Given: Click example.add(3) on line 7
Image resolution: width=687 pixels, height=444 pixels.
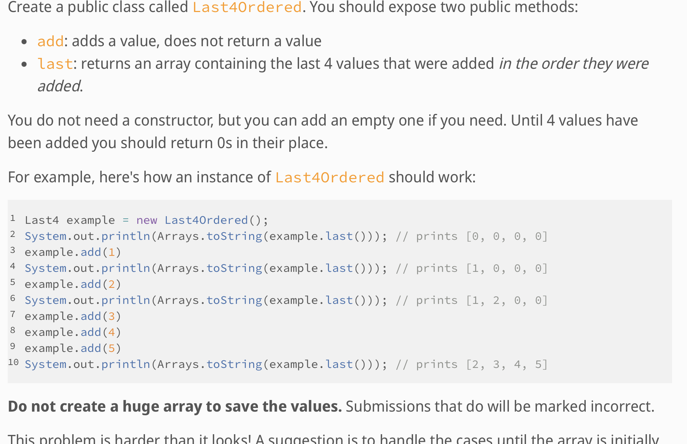Looking at the screenshot, I should 72,316.
